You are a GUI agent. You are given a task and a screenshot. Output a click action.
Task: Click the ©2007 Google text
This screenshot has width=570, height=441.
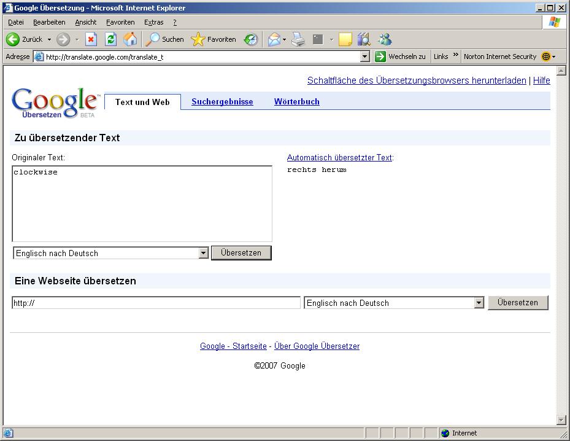(280, 365)
